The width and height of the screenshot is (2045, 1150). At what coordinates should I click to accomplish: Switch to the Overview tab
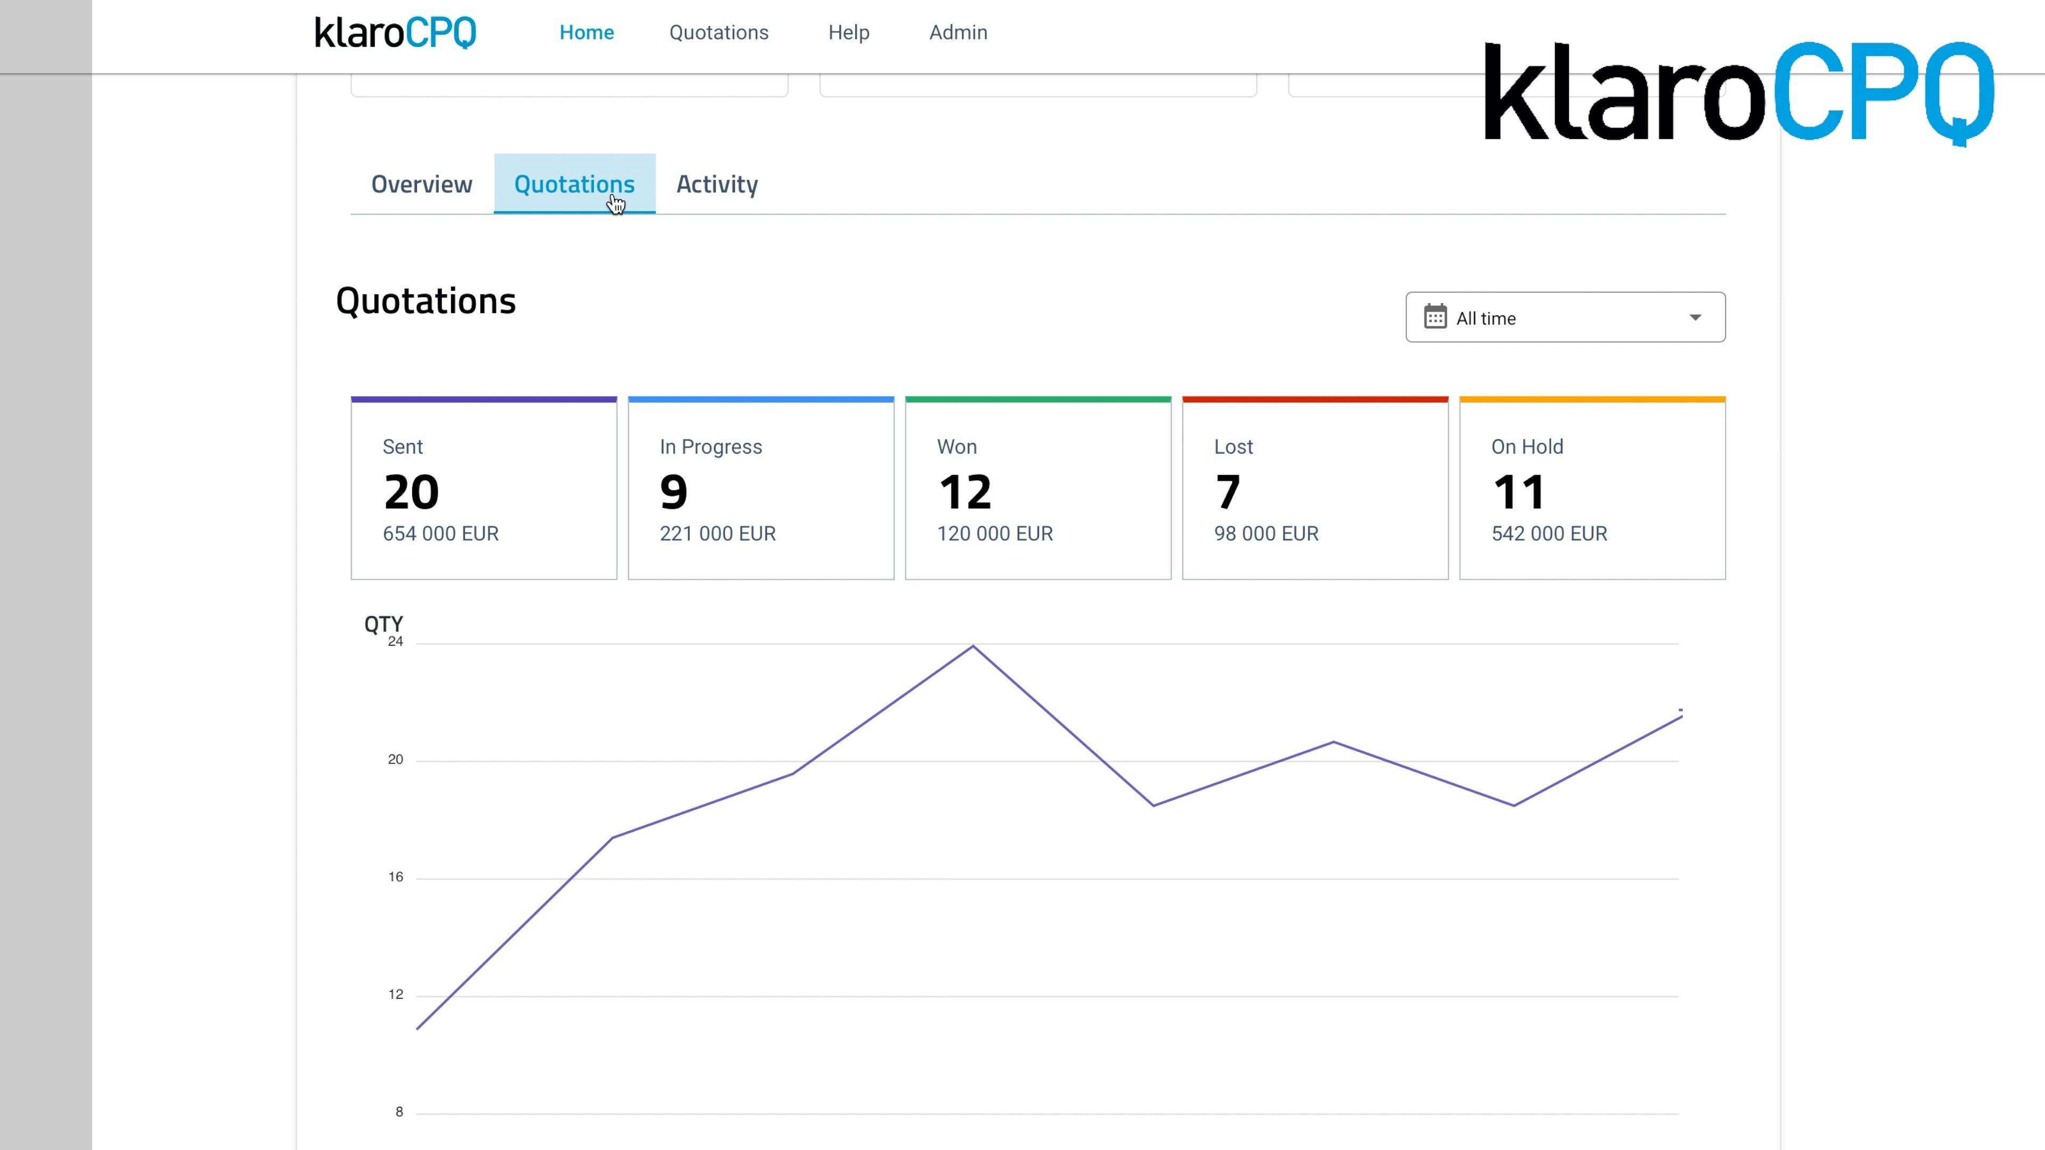[x=422, y=184]
